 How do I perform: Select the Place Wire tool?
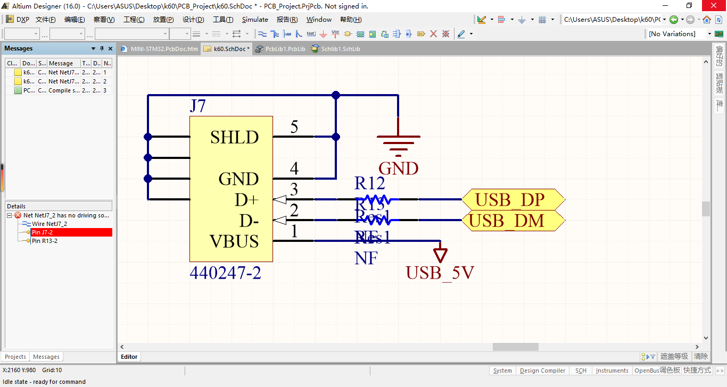[x=262, y=33]
